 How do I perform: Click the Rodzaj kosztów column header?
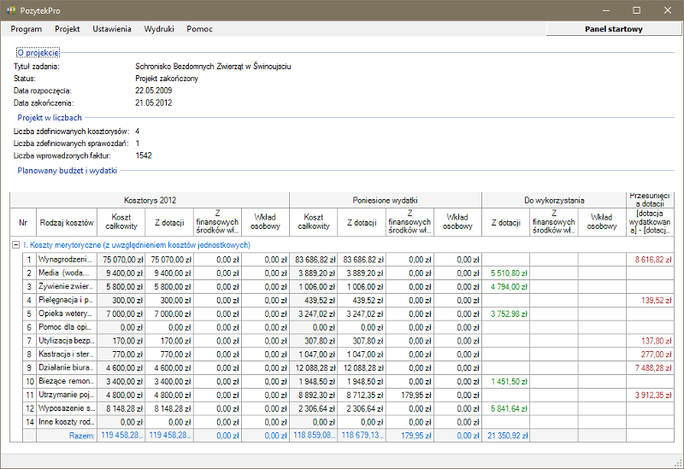[67, 221]
